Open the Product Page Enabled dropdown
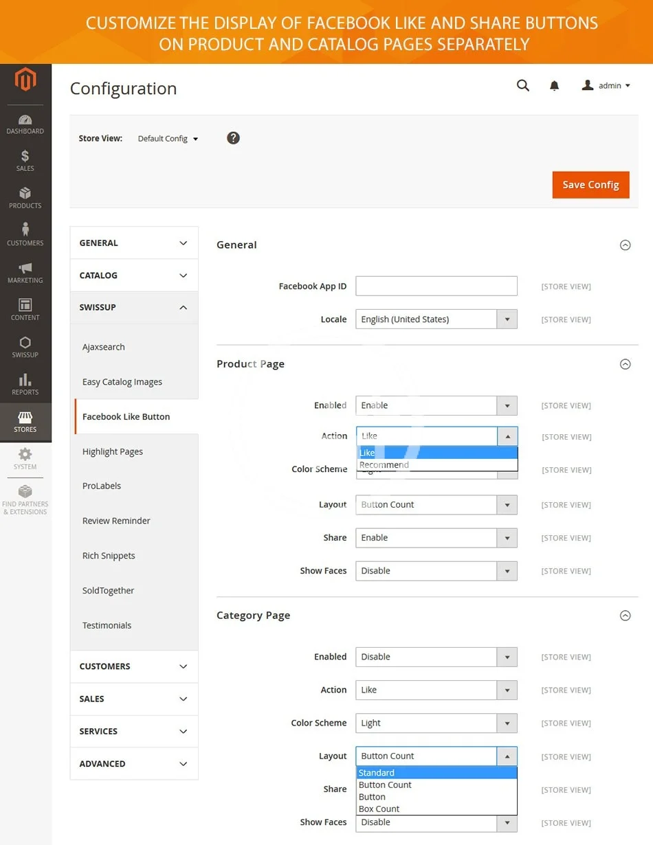 [436, 405]
